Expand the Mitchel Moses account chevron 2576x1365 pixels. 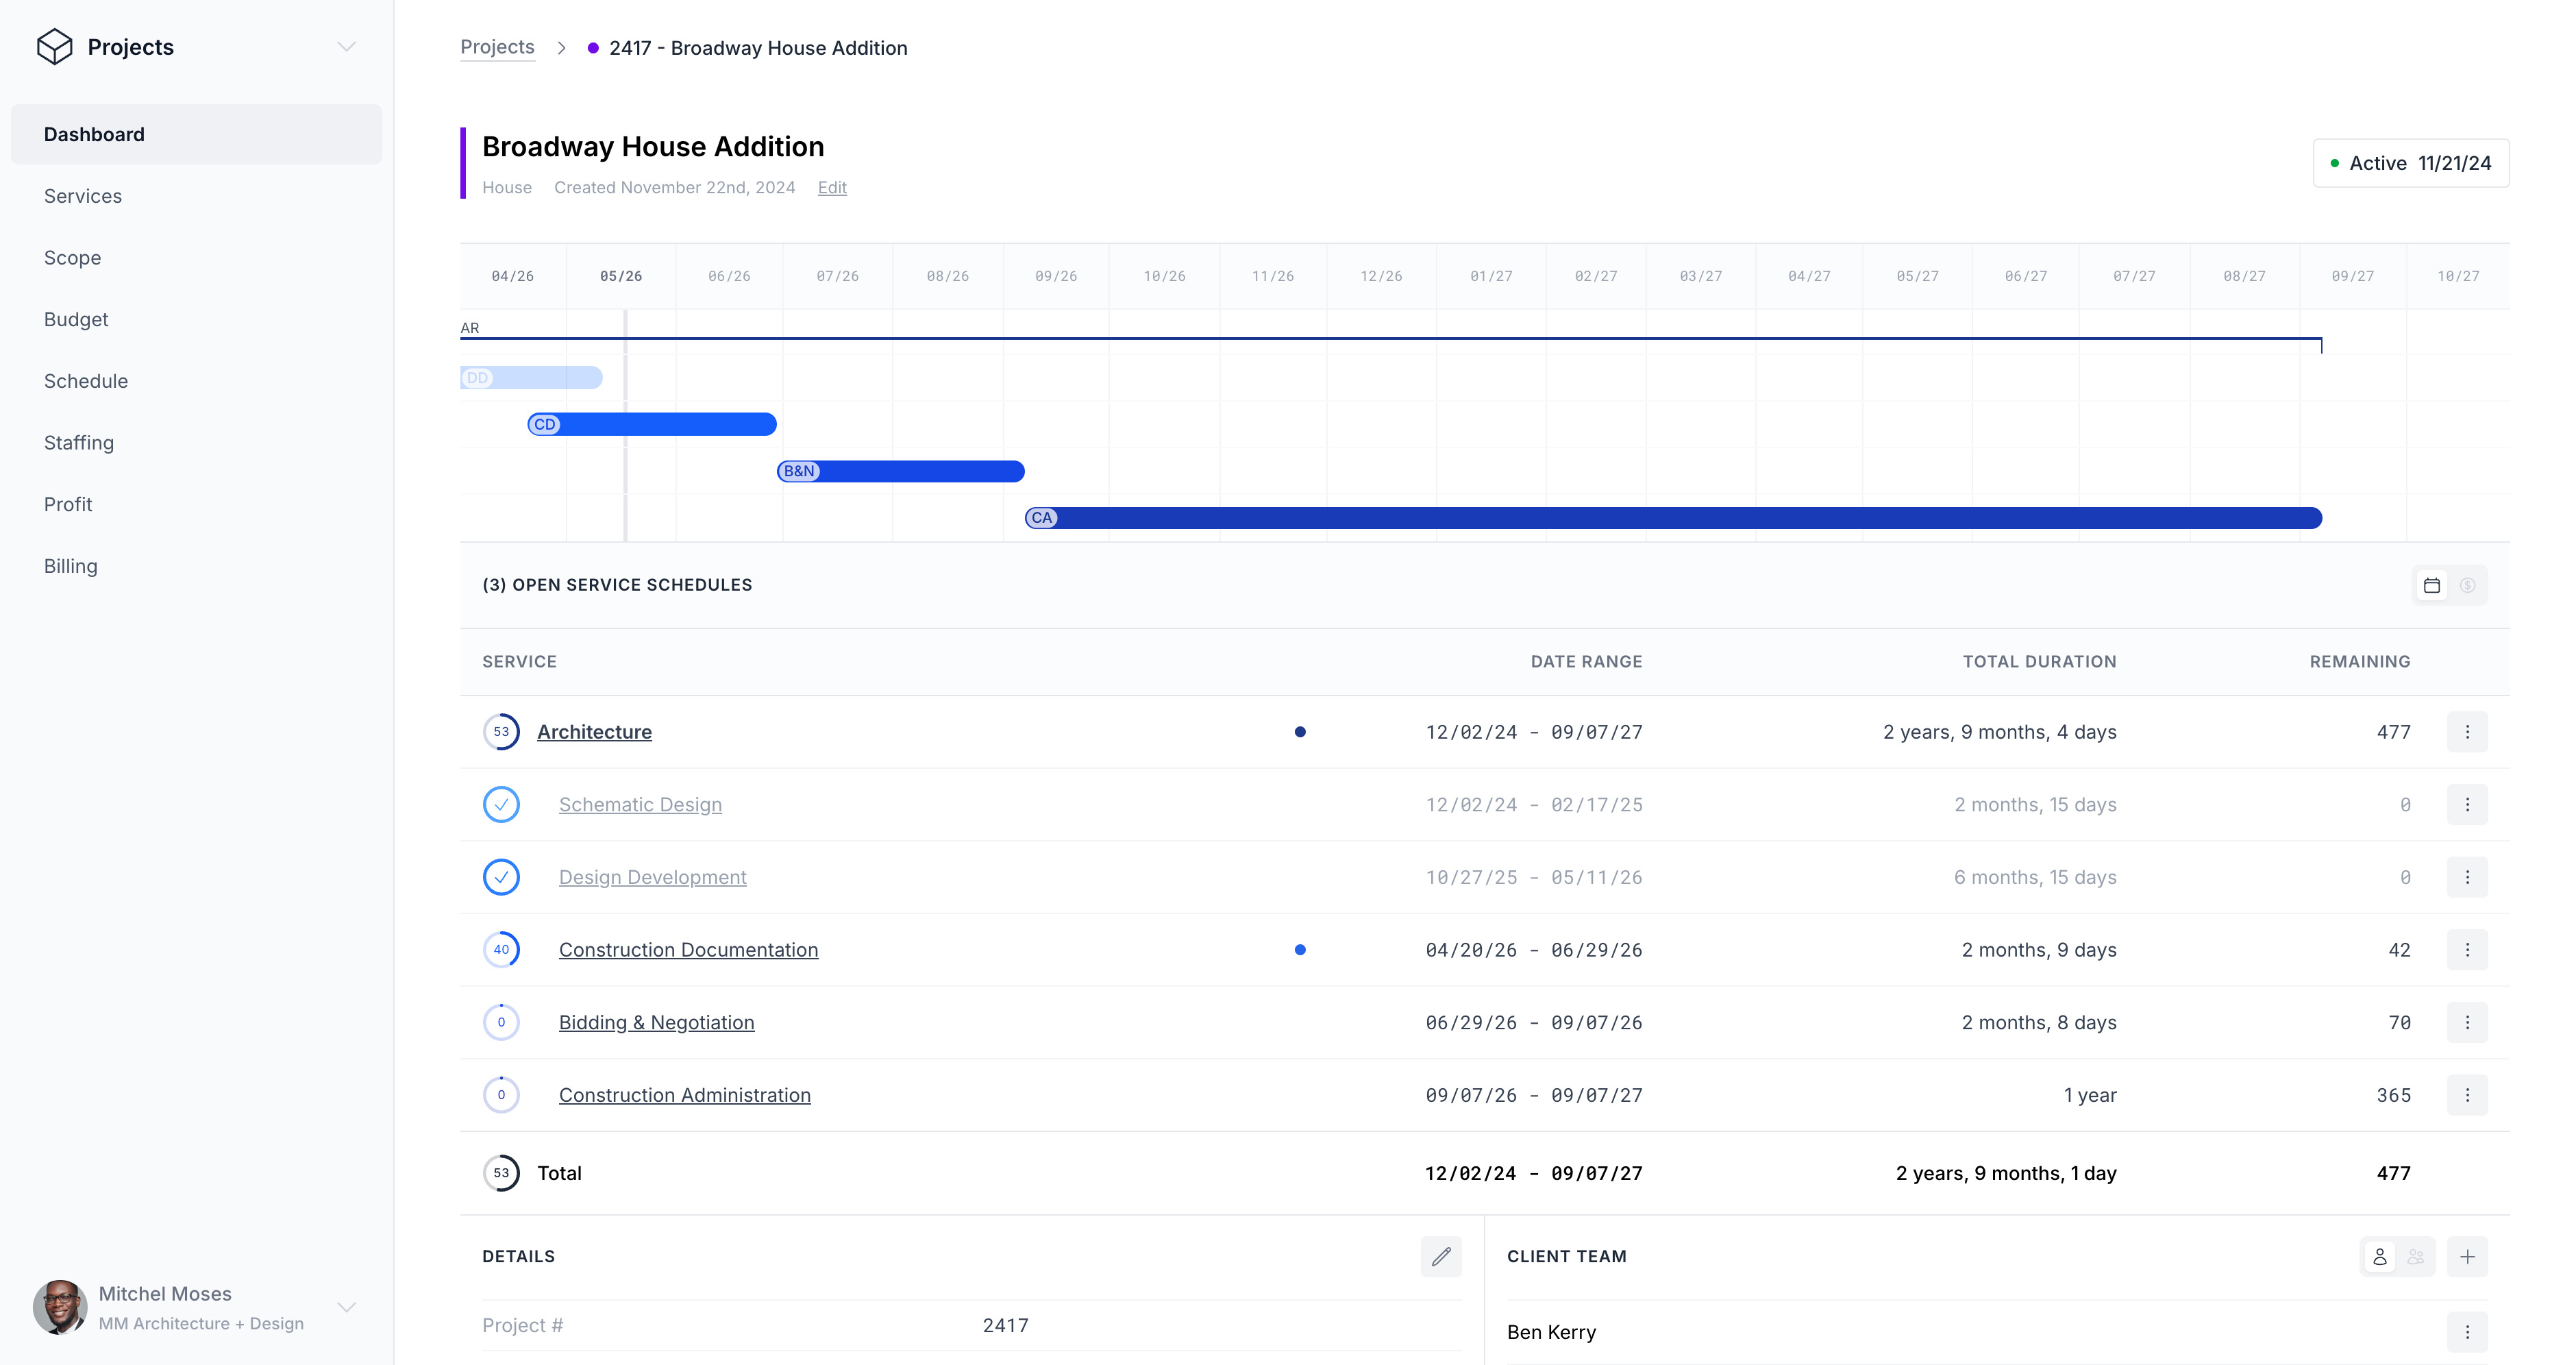coord(347,1307)
